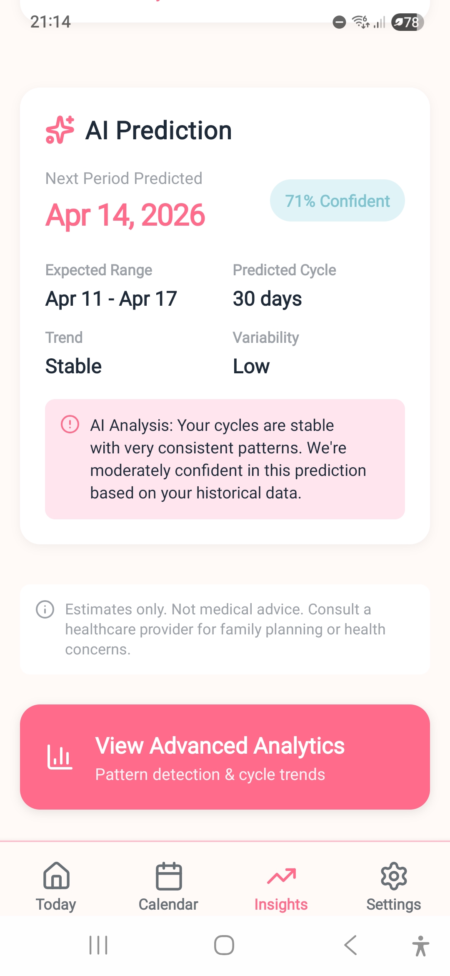Click the info icon beside the disclaimer
This screenshot has width=450, height=976.
point(44,609)
